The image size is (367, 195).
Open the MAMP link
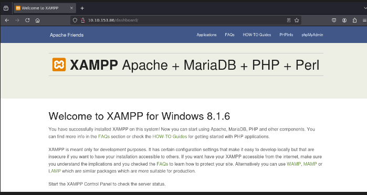pos(310,164)
